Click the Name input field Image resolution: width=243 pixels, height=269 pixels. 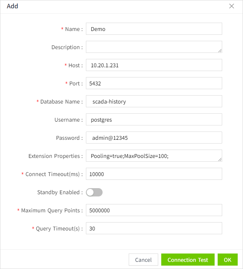coord(154,29)
